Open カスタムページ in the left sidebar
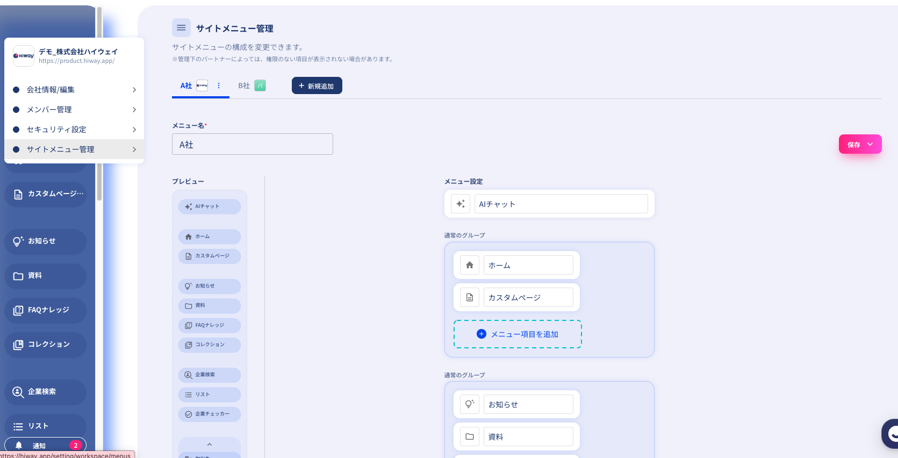This screenshot has width=898, height=458. coord(46,194)
